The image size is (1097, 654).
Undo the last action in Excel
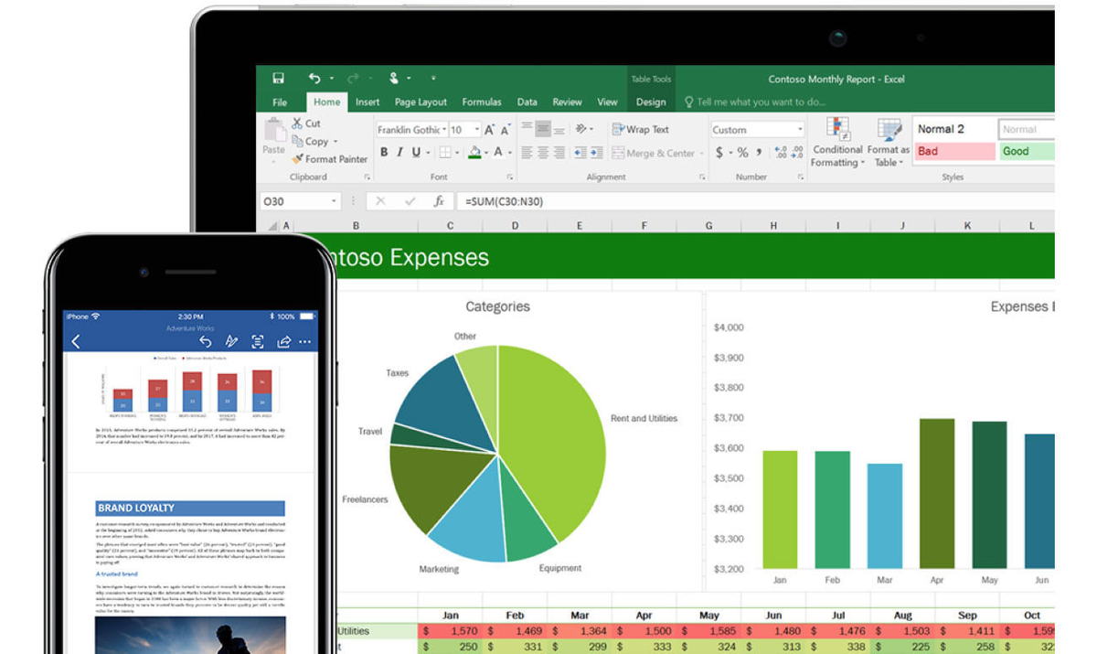click(314, 79)
